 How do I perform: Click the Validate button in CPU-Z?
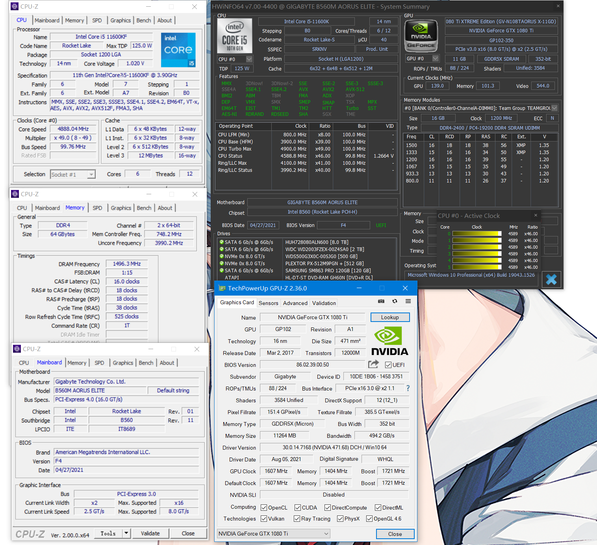coord(150,533)
